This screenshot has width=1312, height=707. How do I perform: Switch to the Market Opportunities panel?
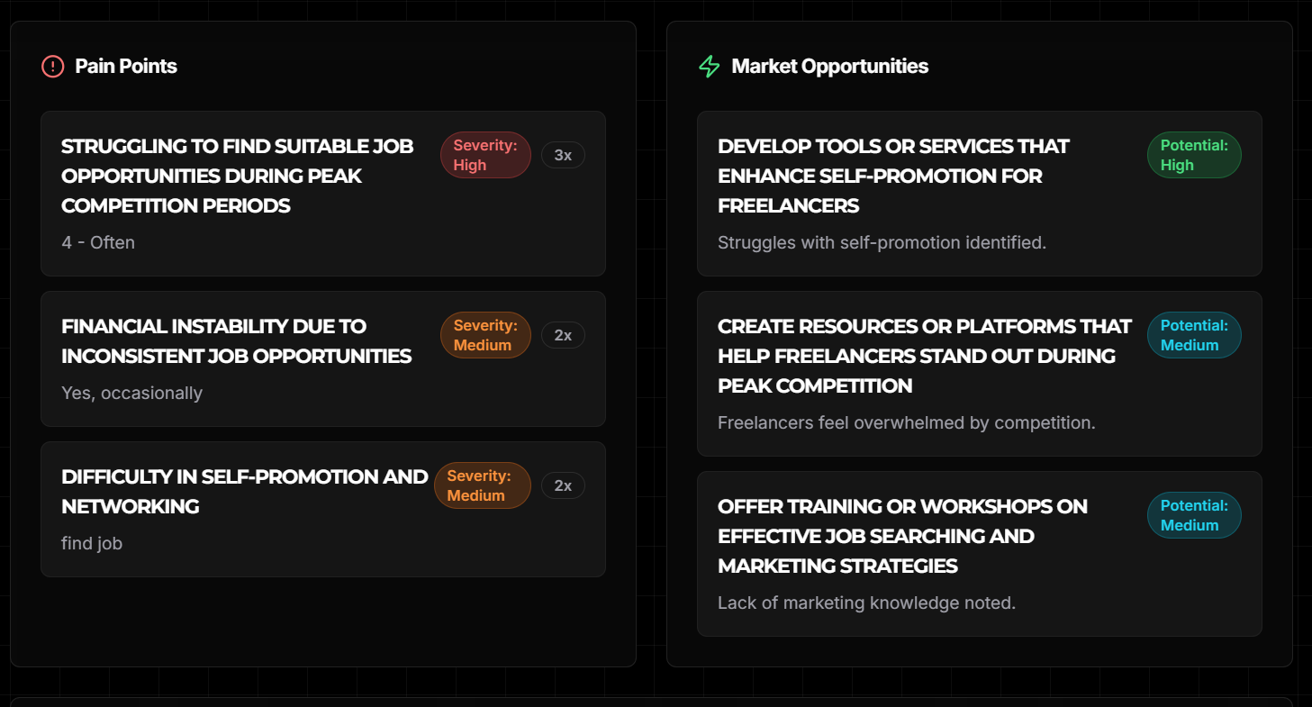[x=830, y=66]
